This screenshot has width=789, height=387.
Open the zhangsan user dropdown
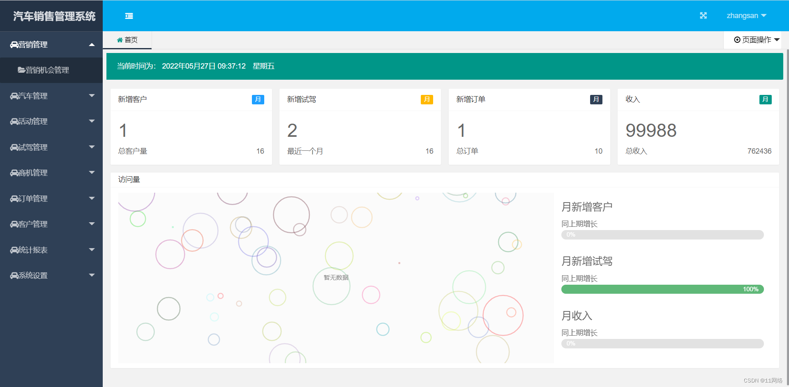746,16
